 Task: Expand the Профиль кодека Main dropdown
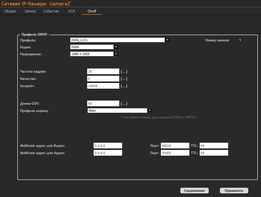tap(150, 111)
